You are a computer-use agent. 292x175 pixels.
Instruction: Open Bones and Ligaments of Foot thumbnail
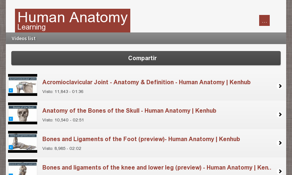[23, 142]
